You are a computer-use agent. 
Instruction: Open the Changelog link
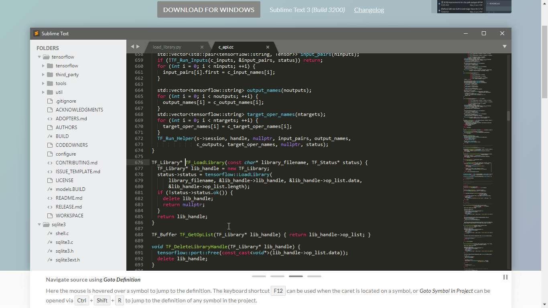[369, 10]
